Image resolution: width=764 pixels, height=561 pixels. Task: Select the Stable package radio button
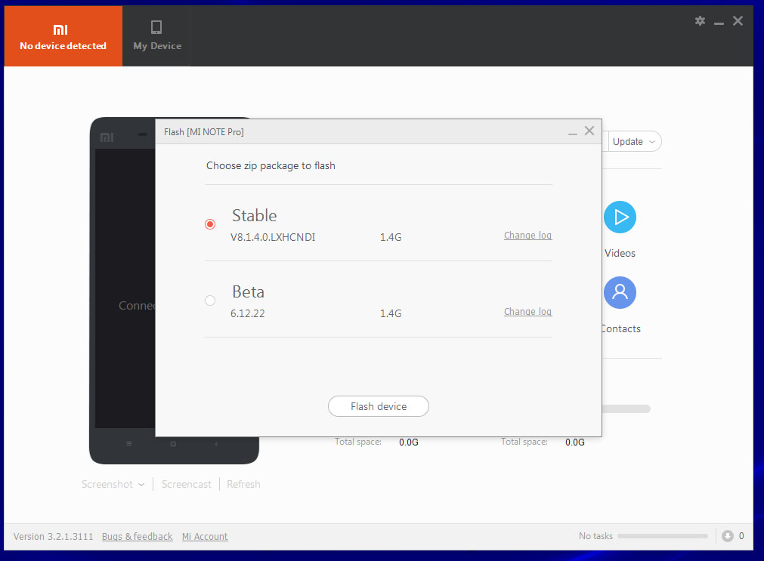click(210, 224)
